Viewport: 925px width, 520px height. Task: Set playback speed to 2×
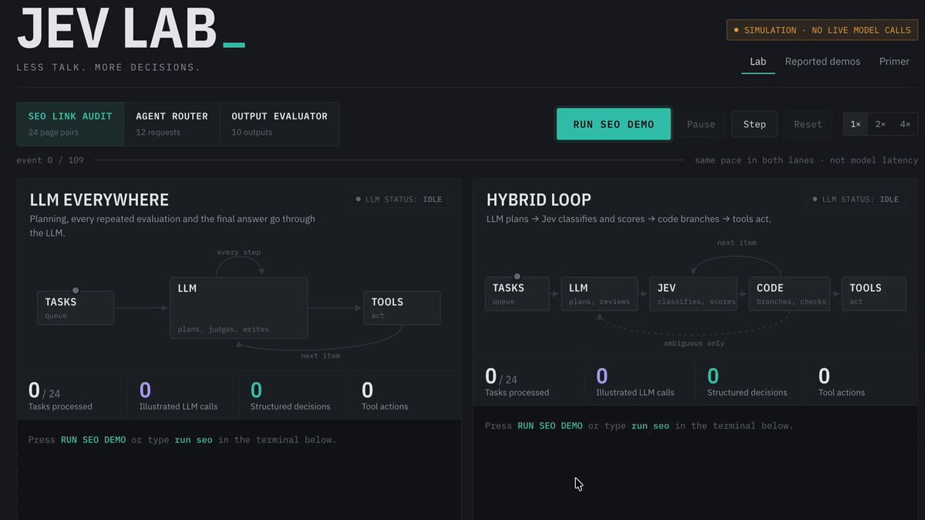point(880,124)
